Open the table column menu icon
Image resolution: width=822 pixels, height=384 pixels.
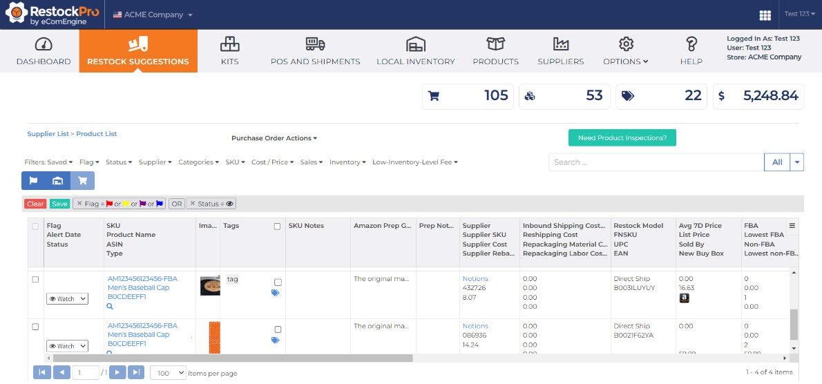(x=792, y=226)
